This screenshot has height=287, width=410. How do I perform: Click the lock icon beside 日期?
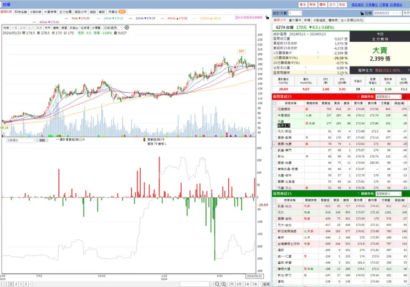click(x=362, y=13)
